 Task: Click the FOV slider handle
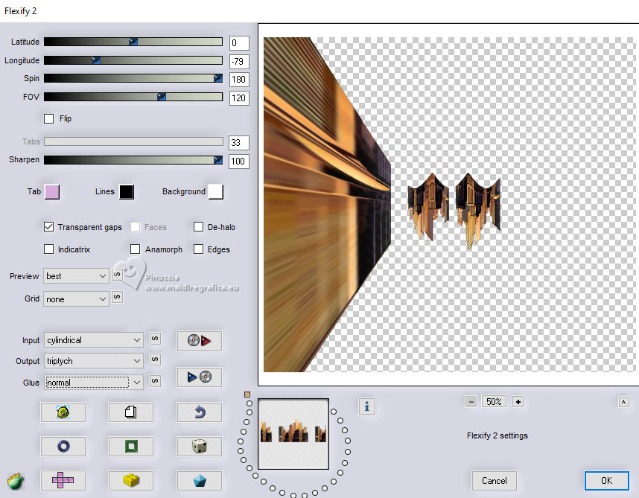[x=162, y=97]
